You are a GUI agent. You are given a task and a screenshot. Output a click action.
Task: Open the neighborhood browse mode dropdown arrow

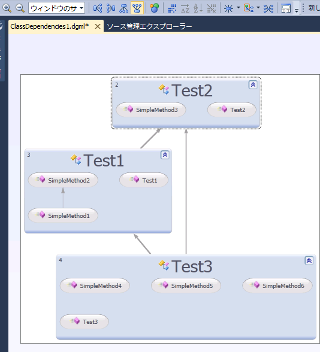239,8
